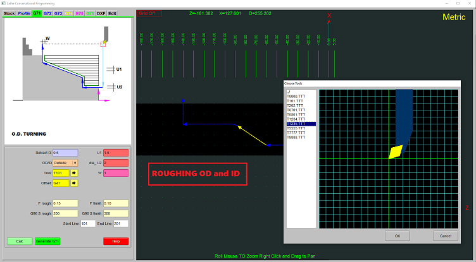Click the arrow button next to Tool field
This screenshot has width=476, height=262.
(73, 172)
